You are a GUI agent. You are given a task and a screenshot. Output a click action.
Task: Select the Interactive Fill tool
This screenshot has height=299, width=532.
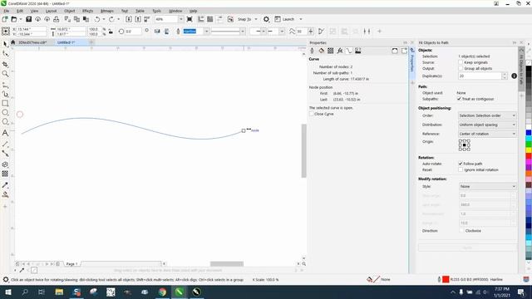click(x=5, y=194)
